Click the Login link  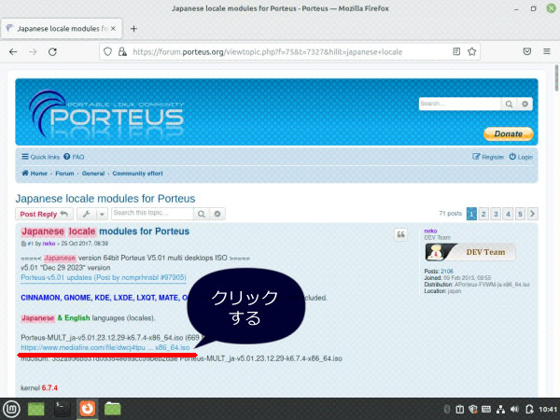coord(521,157)
